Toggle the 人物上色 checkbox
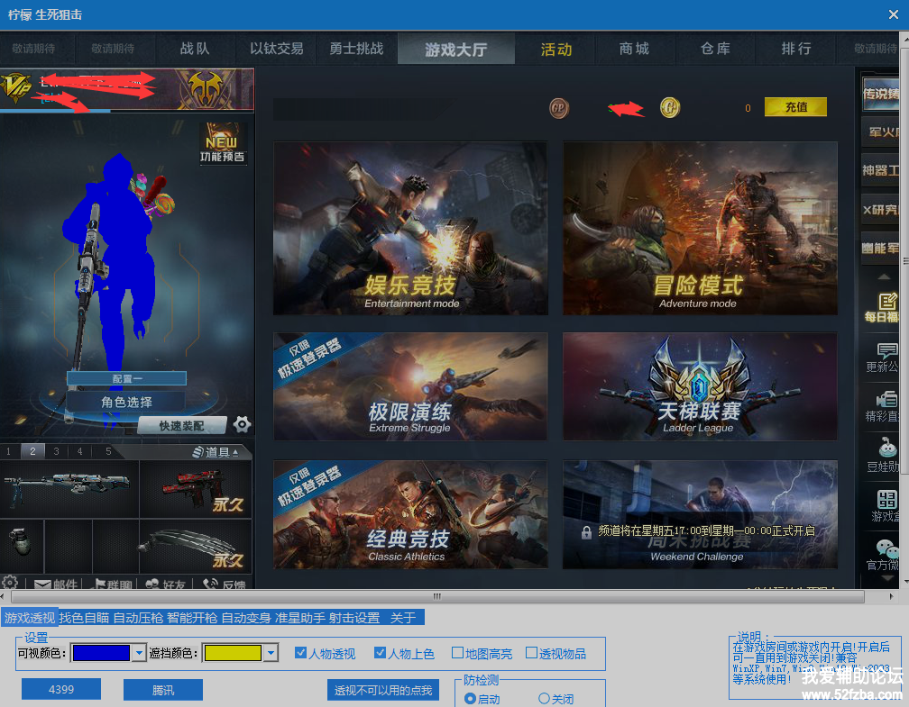Screen dimensions: 909x707 (x=380, y=653)
